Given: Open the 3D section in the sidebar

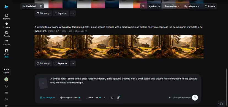Looking at the screenshot, I should point(6,100).
